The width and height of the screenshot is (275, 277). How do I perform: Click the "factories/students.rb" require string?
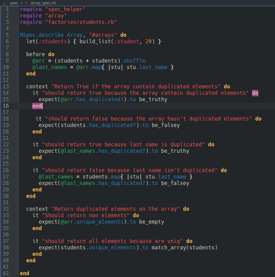81,22
